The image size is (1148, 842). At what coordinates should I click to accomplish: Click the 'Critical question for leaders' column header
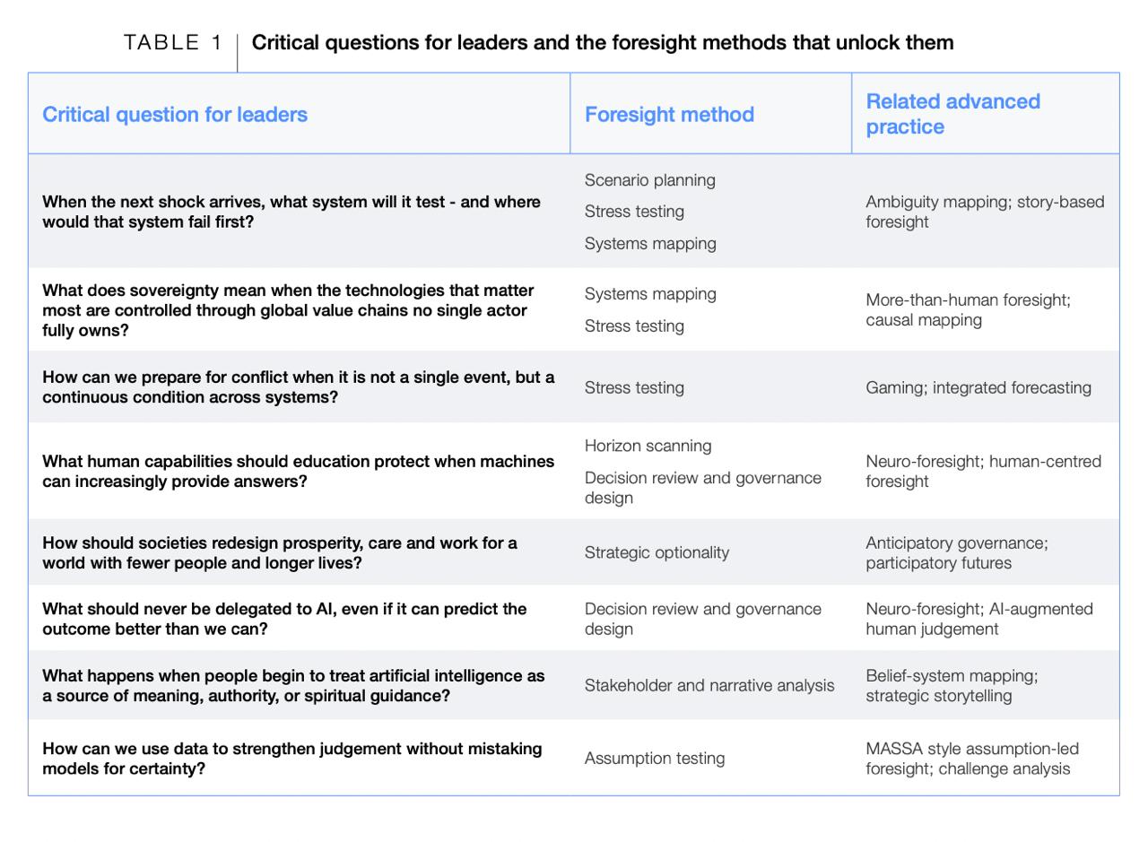(x=175, y=115)
